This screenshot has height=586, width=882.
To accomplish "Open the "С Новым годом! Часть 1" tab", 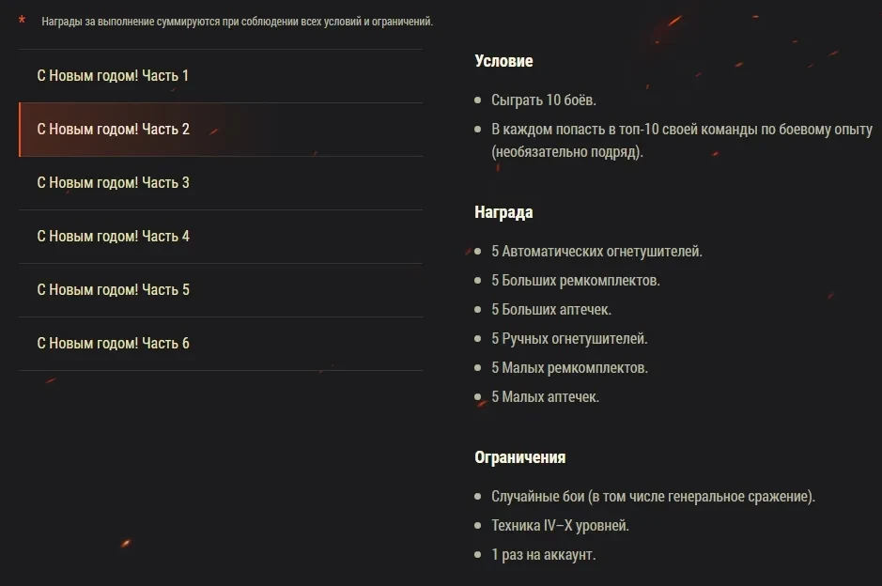I will click(x=113, y=75).
